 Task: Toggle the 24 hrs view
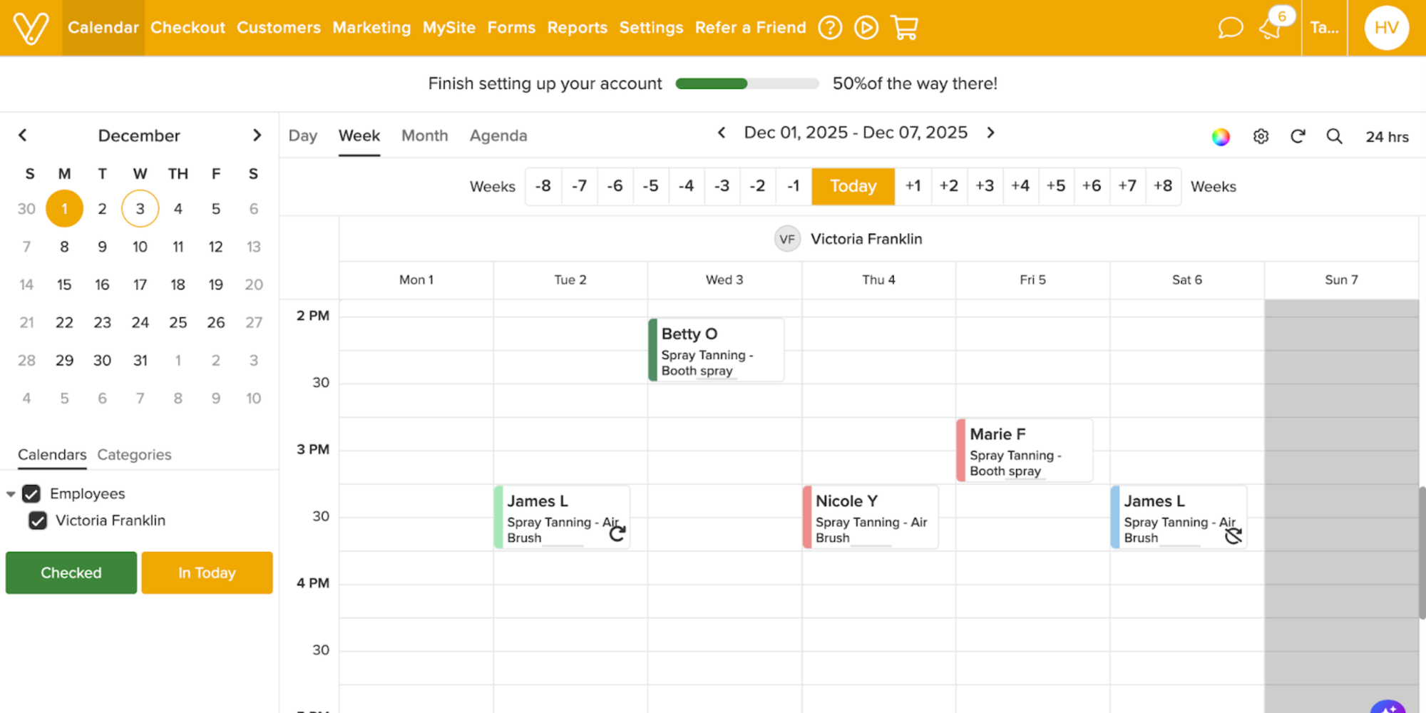coord(1387,137)
